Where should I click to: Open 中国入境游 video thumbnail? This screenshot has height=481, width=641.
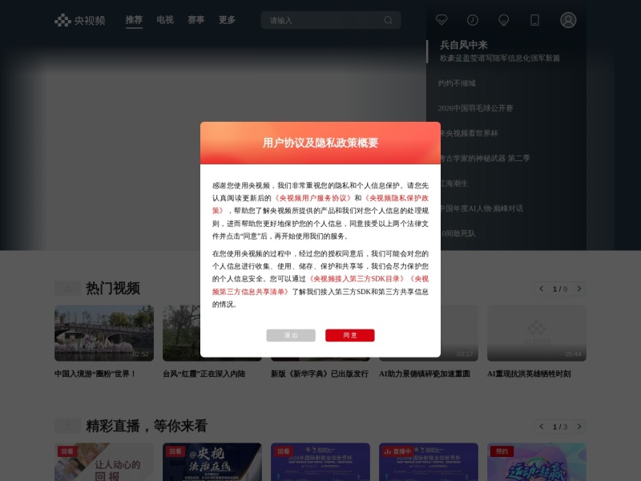click(104, 333)
